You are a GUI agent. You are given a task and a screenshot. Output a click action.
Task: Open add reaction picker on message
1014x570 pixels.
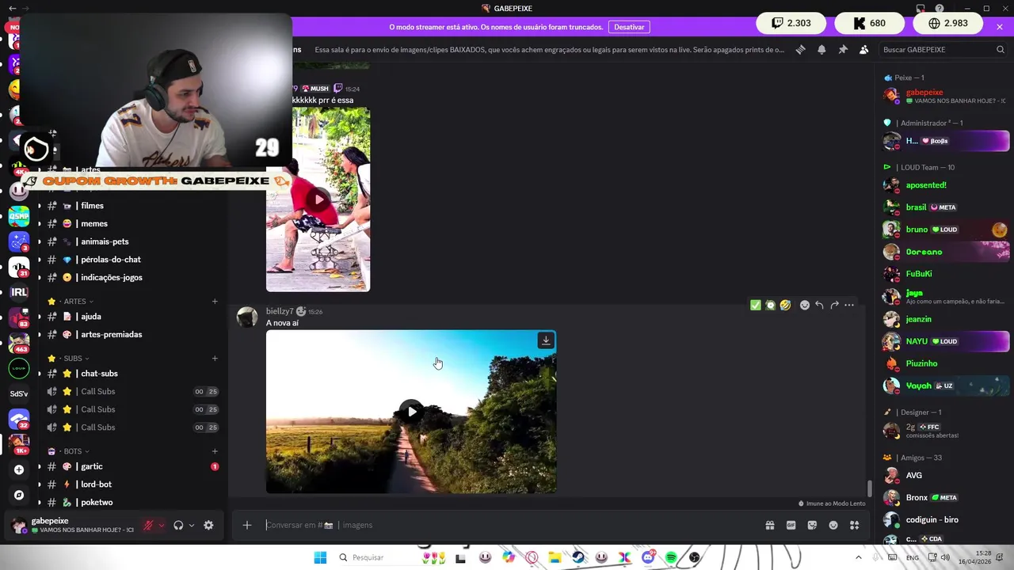click(805, 305)
